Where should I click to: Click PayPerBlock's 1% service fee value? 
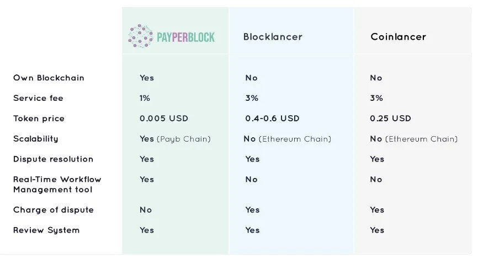pos(145,98)
